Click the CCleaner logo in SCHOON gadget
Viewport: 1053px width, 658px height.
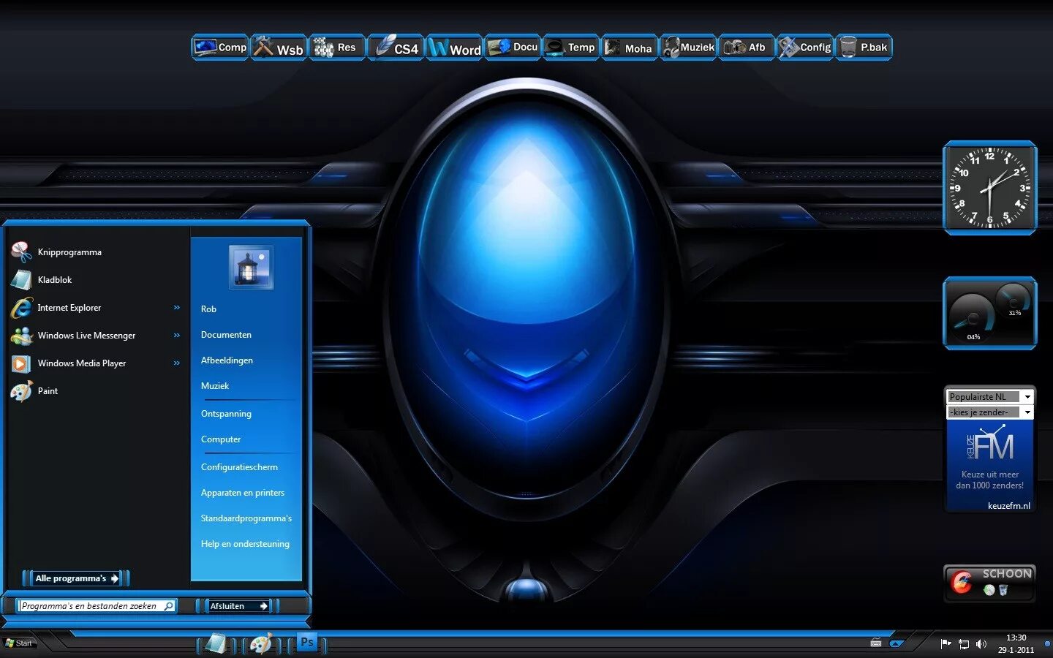pos(961,583)
